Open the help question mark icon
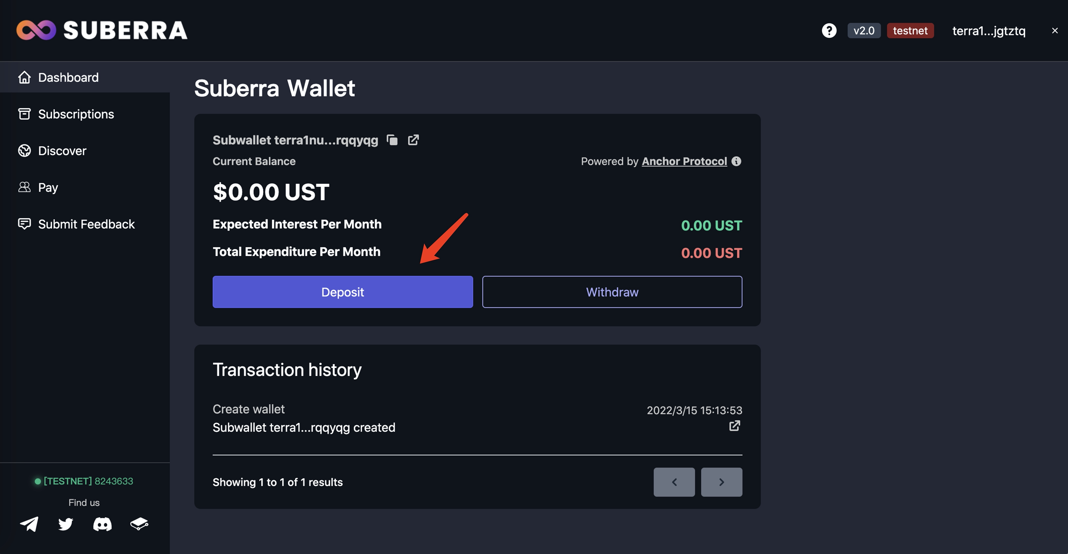 (829, 31)
